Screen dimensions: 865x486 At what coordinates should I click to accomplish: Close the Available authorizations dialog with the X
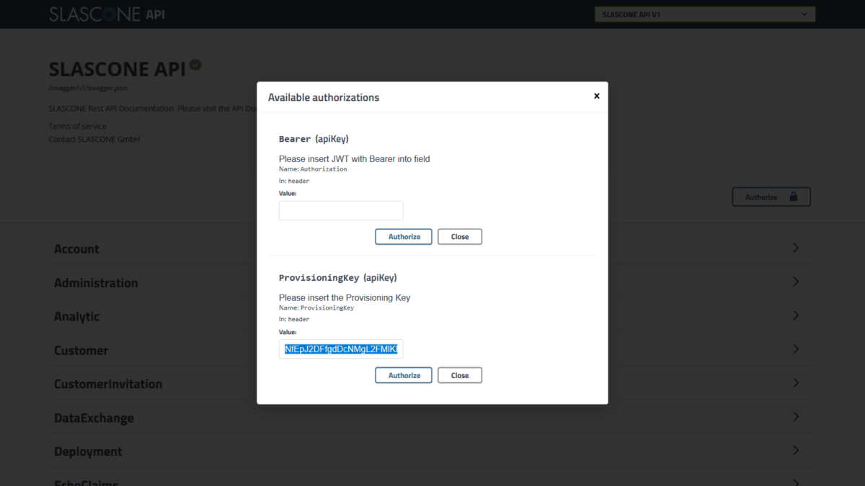(596, 96)
